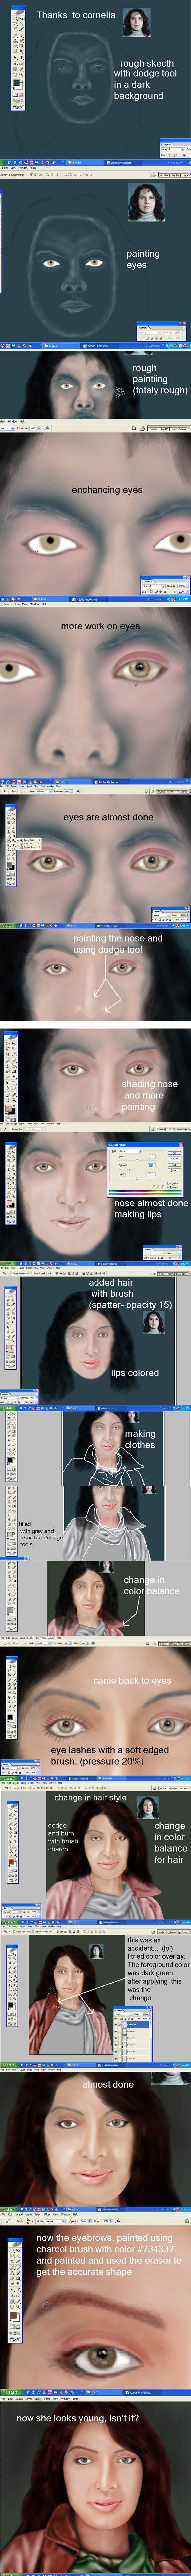The height and width of the screenshot is (2576, 191).
Task: Click the "enchancing eyes" caption
Action: pos(107,490)
